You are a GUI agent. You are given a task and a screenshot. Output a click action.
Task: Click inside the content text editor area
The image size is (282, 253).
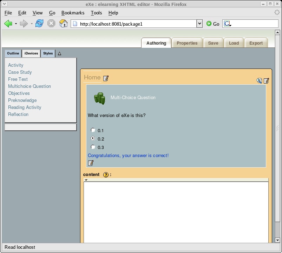coord(176,212)
